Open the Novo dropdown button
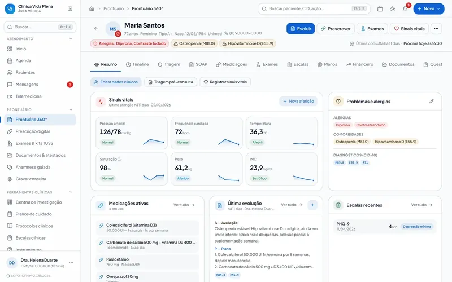452x282 pixels. 429,8
